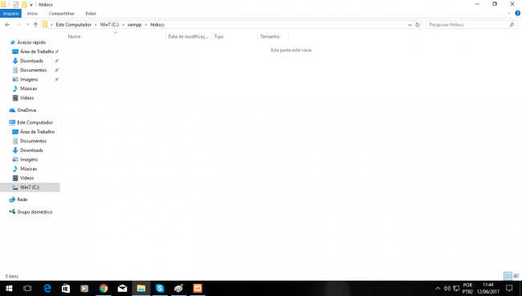Image resolution: width=522 pixels, height=296 pixels.
Task: Open Imagens under Este Computador
Action: [x=29, y=160]
